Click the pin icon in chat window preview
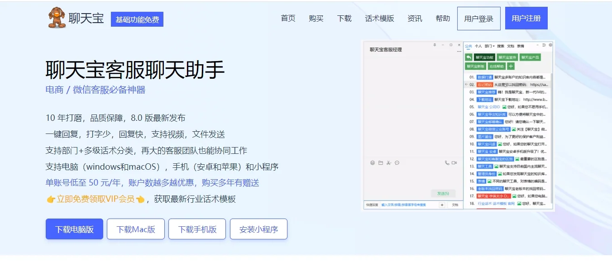The image size is (612, 262). click(x=435, y=45)
